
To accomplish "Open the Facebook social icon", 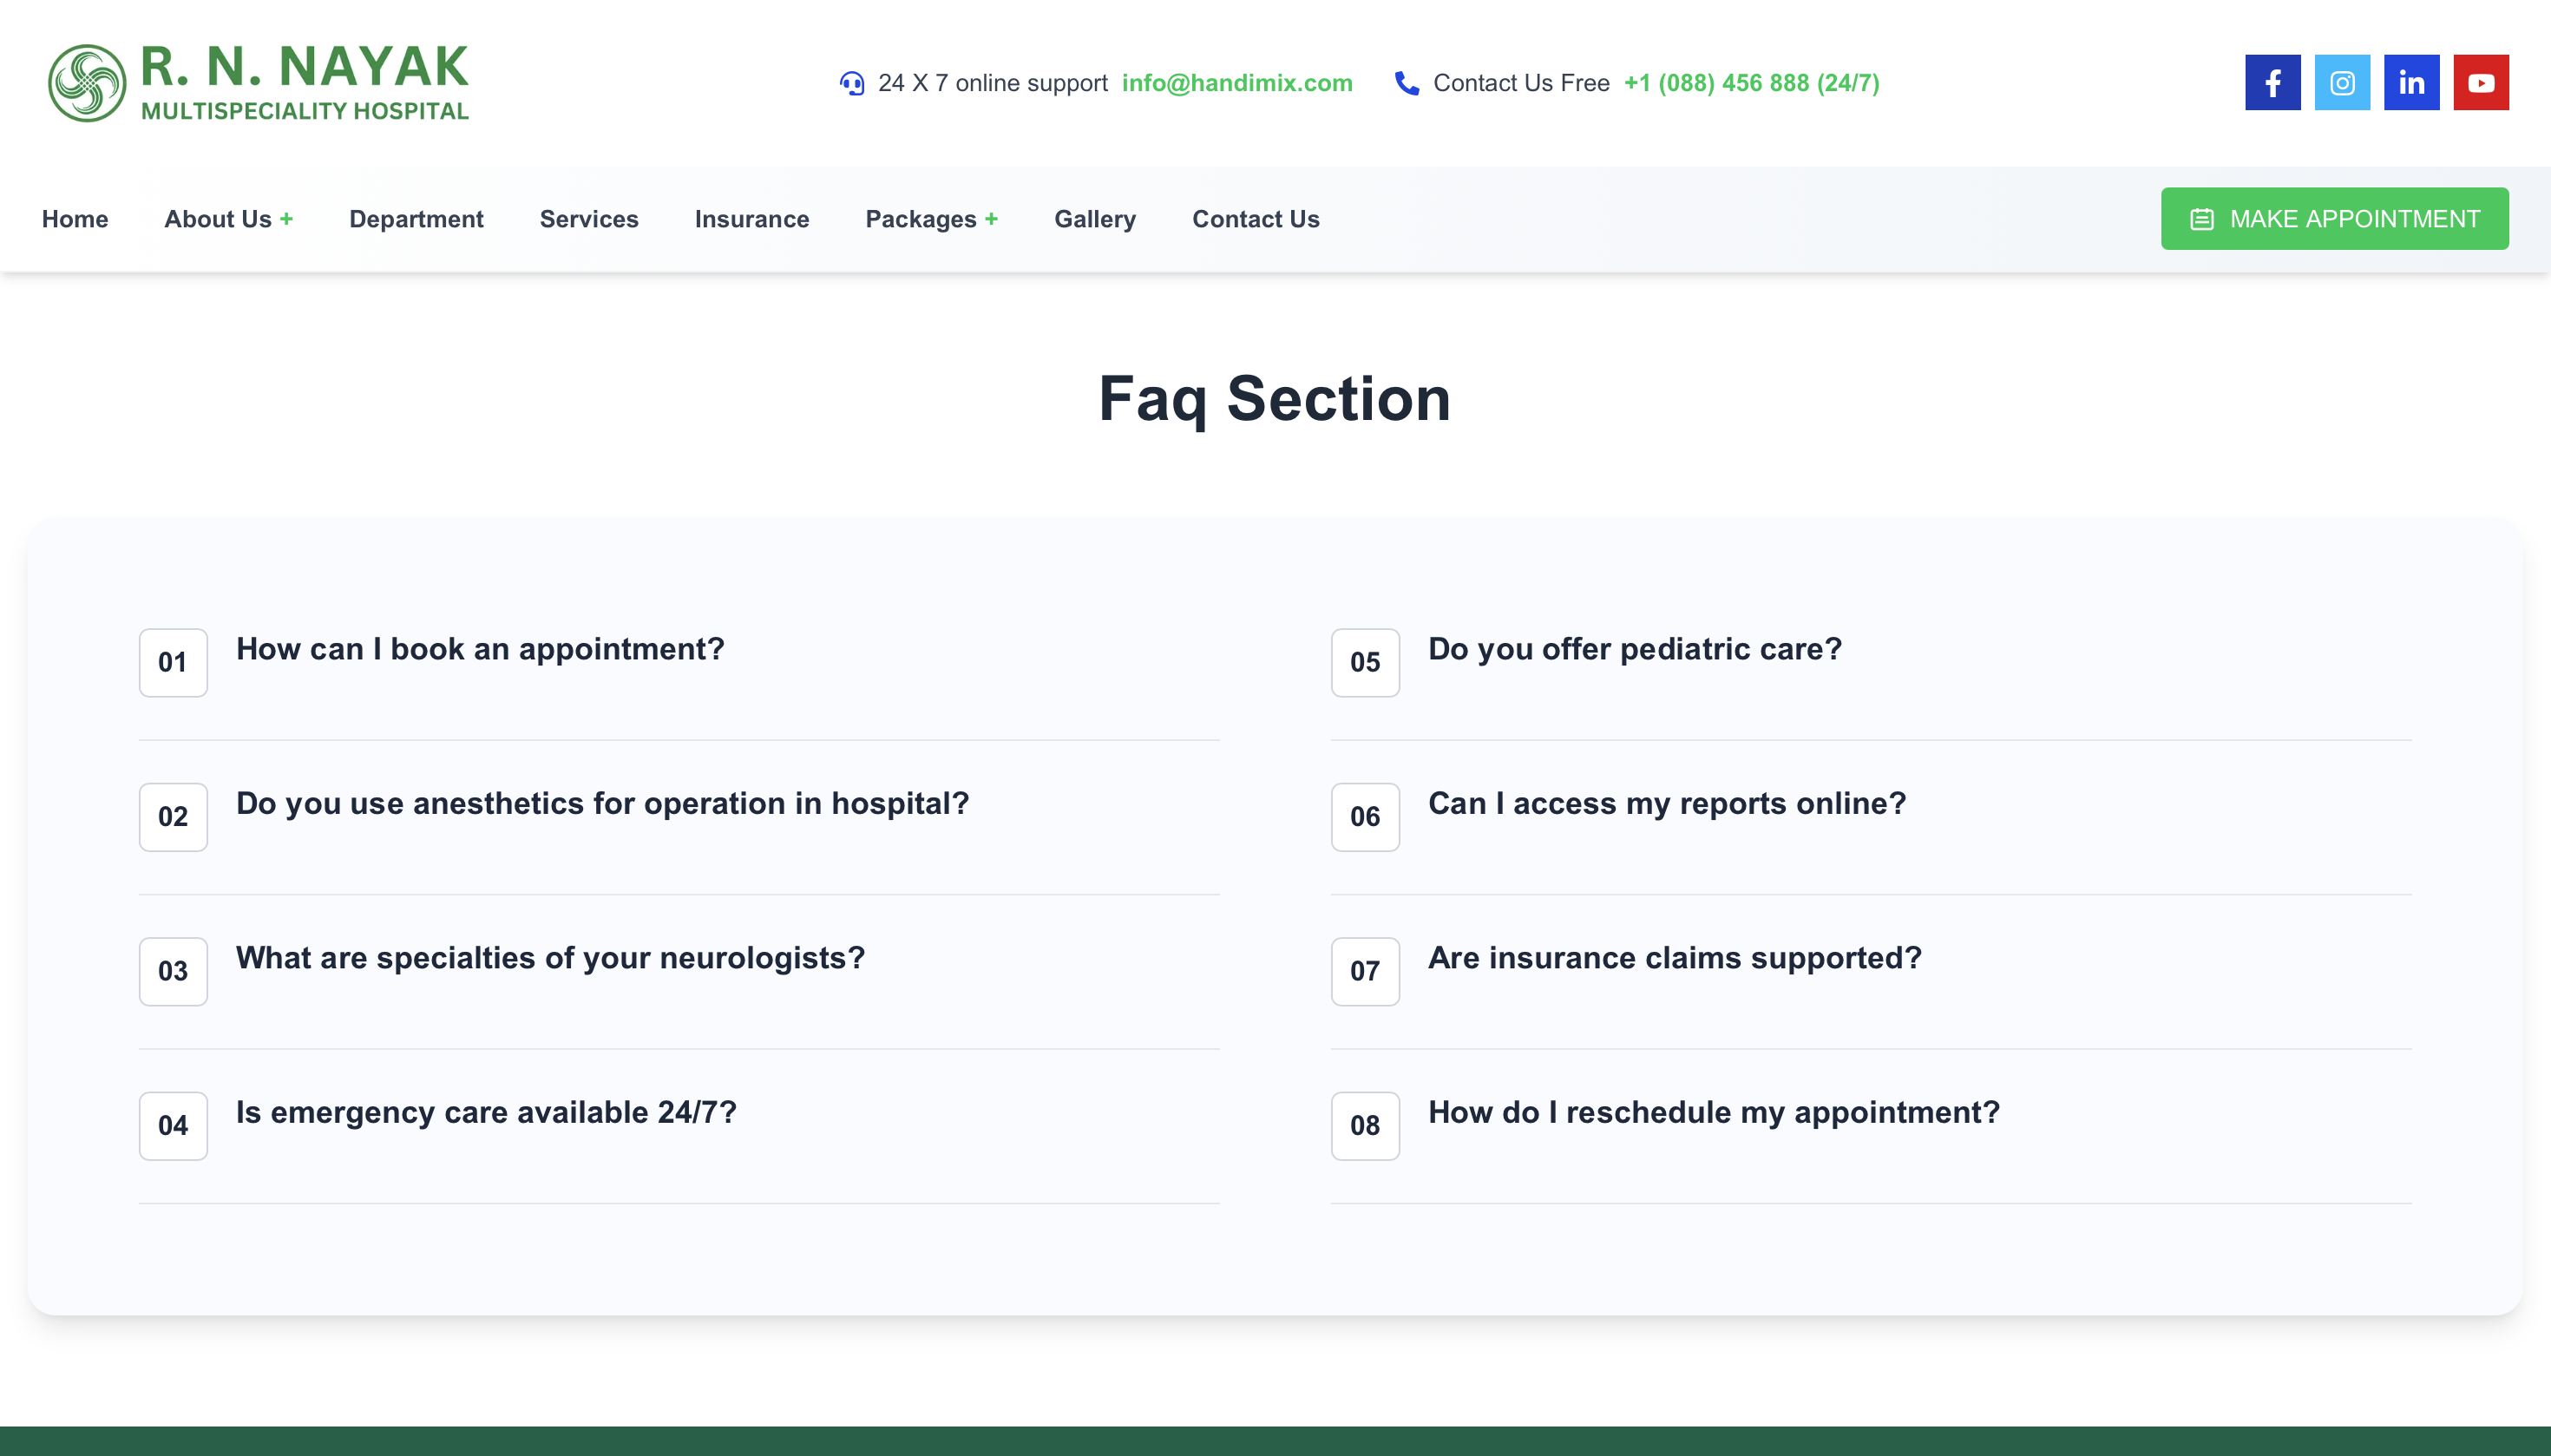I will 2272,83.
